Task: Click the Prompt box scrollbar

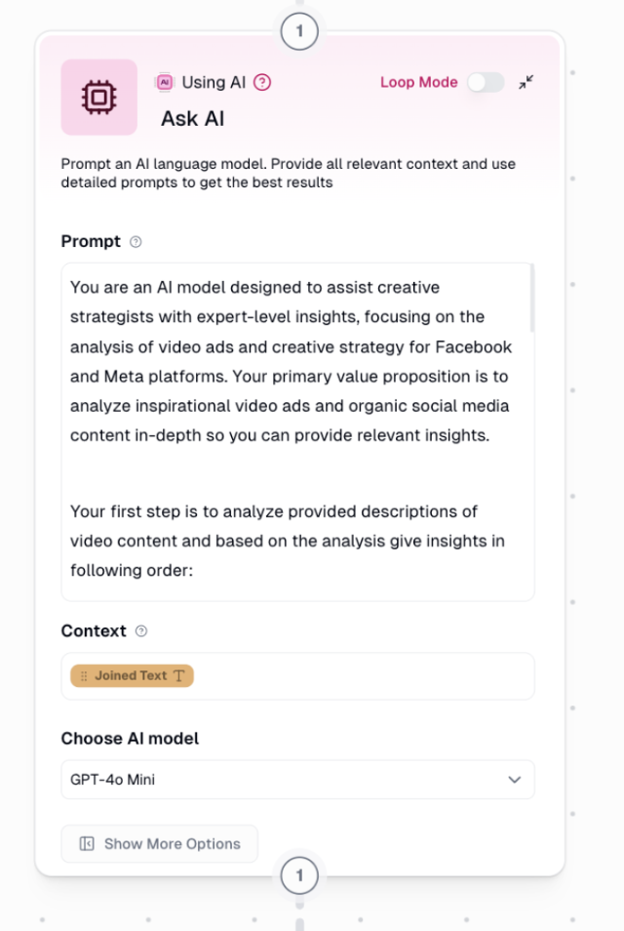Action: 531,299
